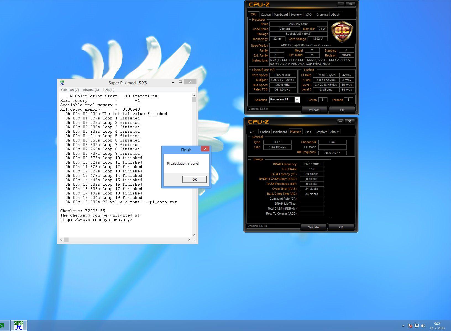Image resolution: width=451 pixels, height=331 pixels.
Task: Click the Checksum: B22C3155 line in Super PI
Action: click(x=83, y=211)
